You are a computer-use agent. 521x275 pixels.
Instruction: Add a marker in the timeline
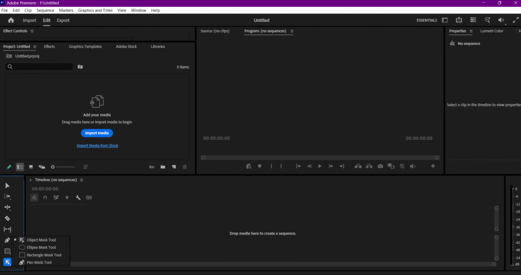pyautogui.click(x=67, y=198)
